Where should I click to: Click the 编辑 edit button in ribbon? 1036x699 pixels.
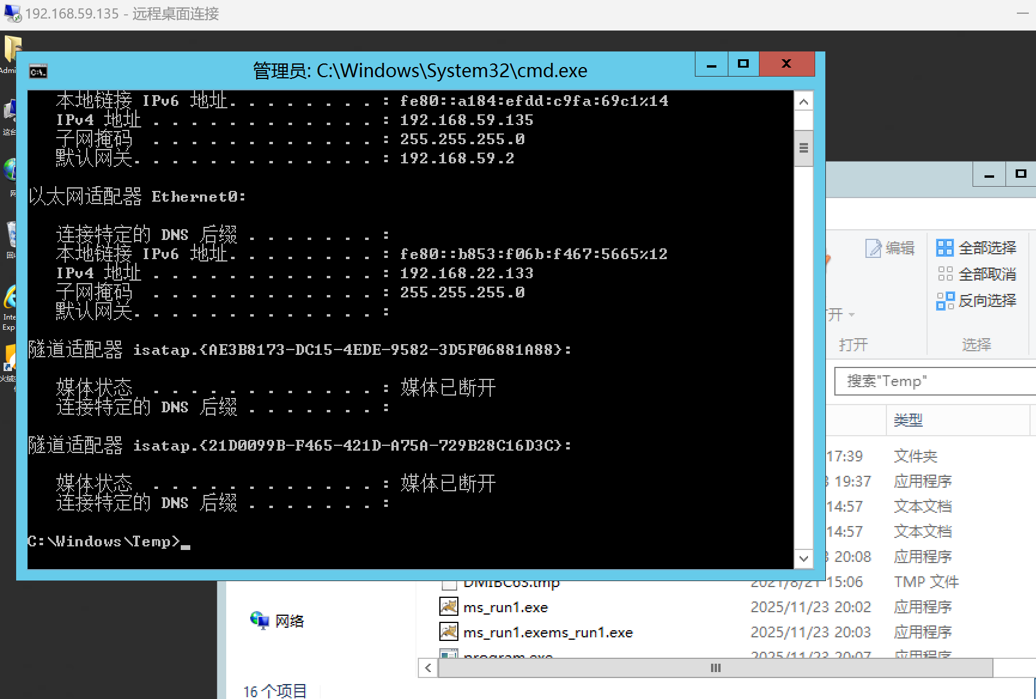(x=890, y=248)
